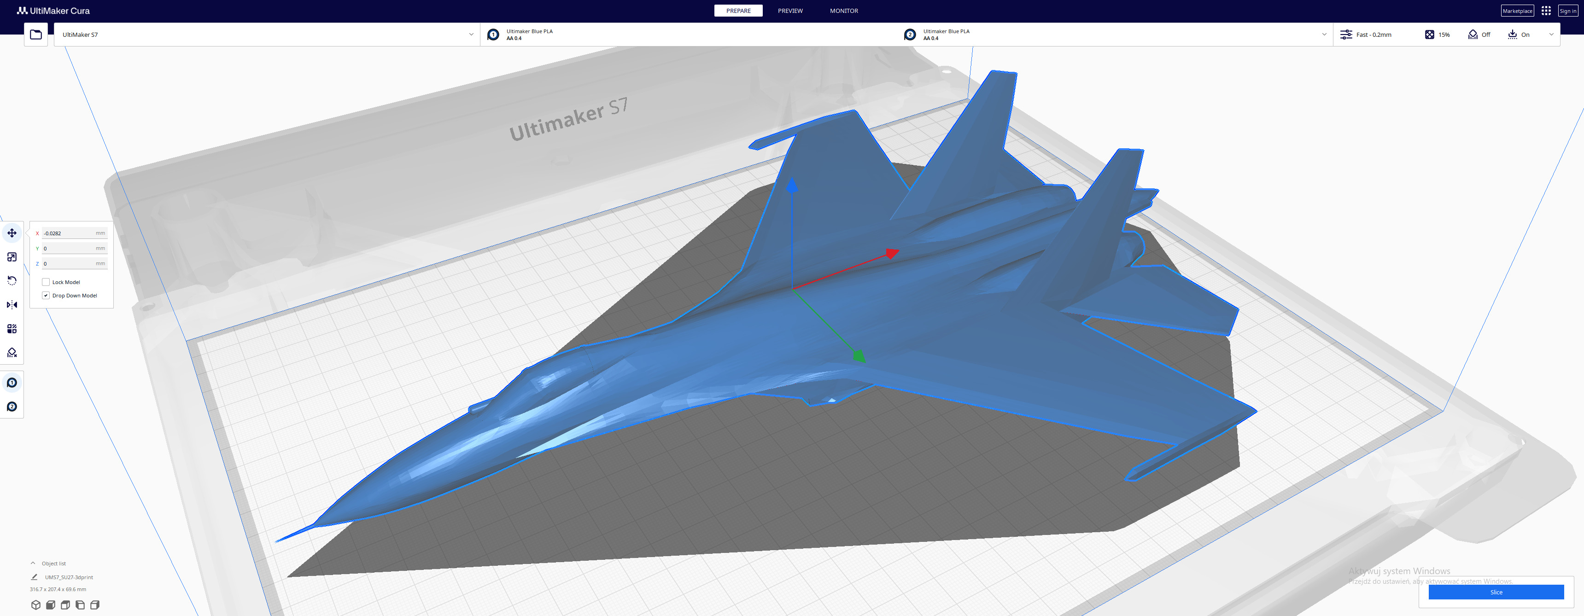
Task: Click extruder 2 material icon in header
Action: tap(910, 35)
